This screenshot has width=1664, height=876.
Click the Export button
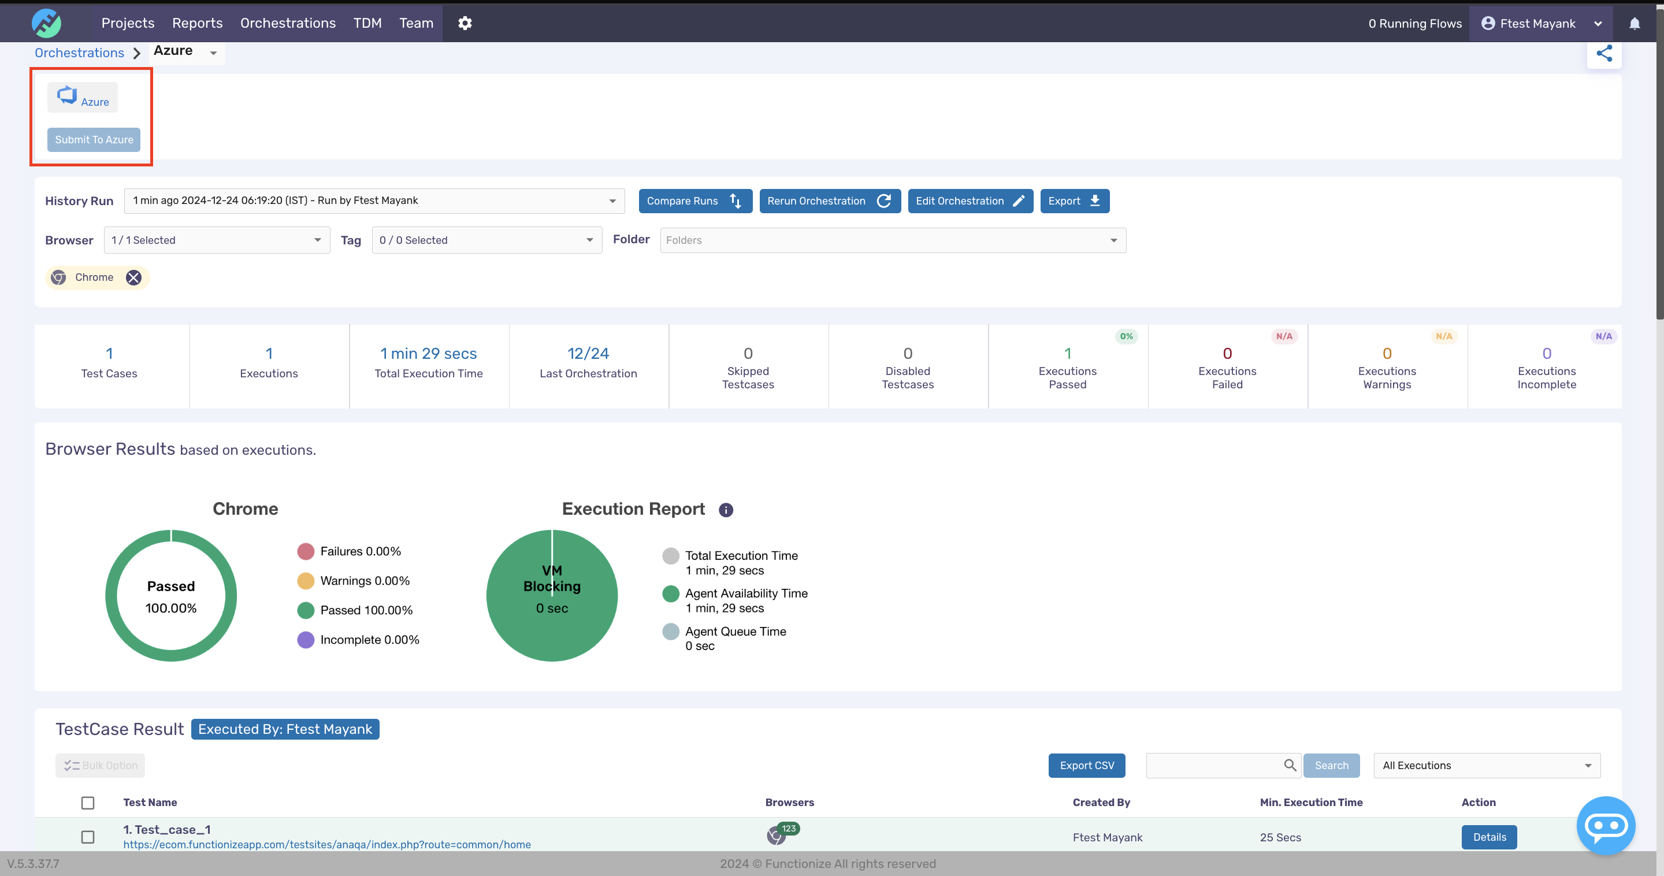[x=1074, y=201]
